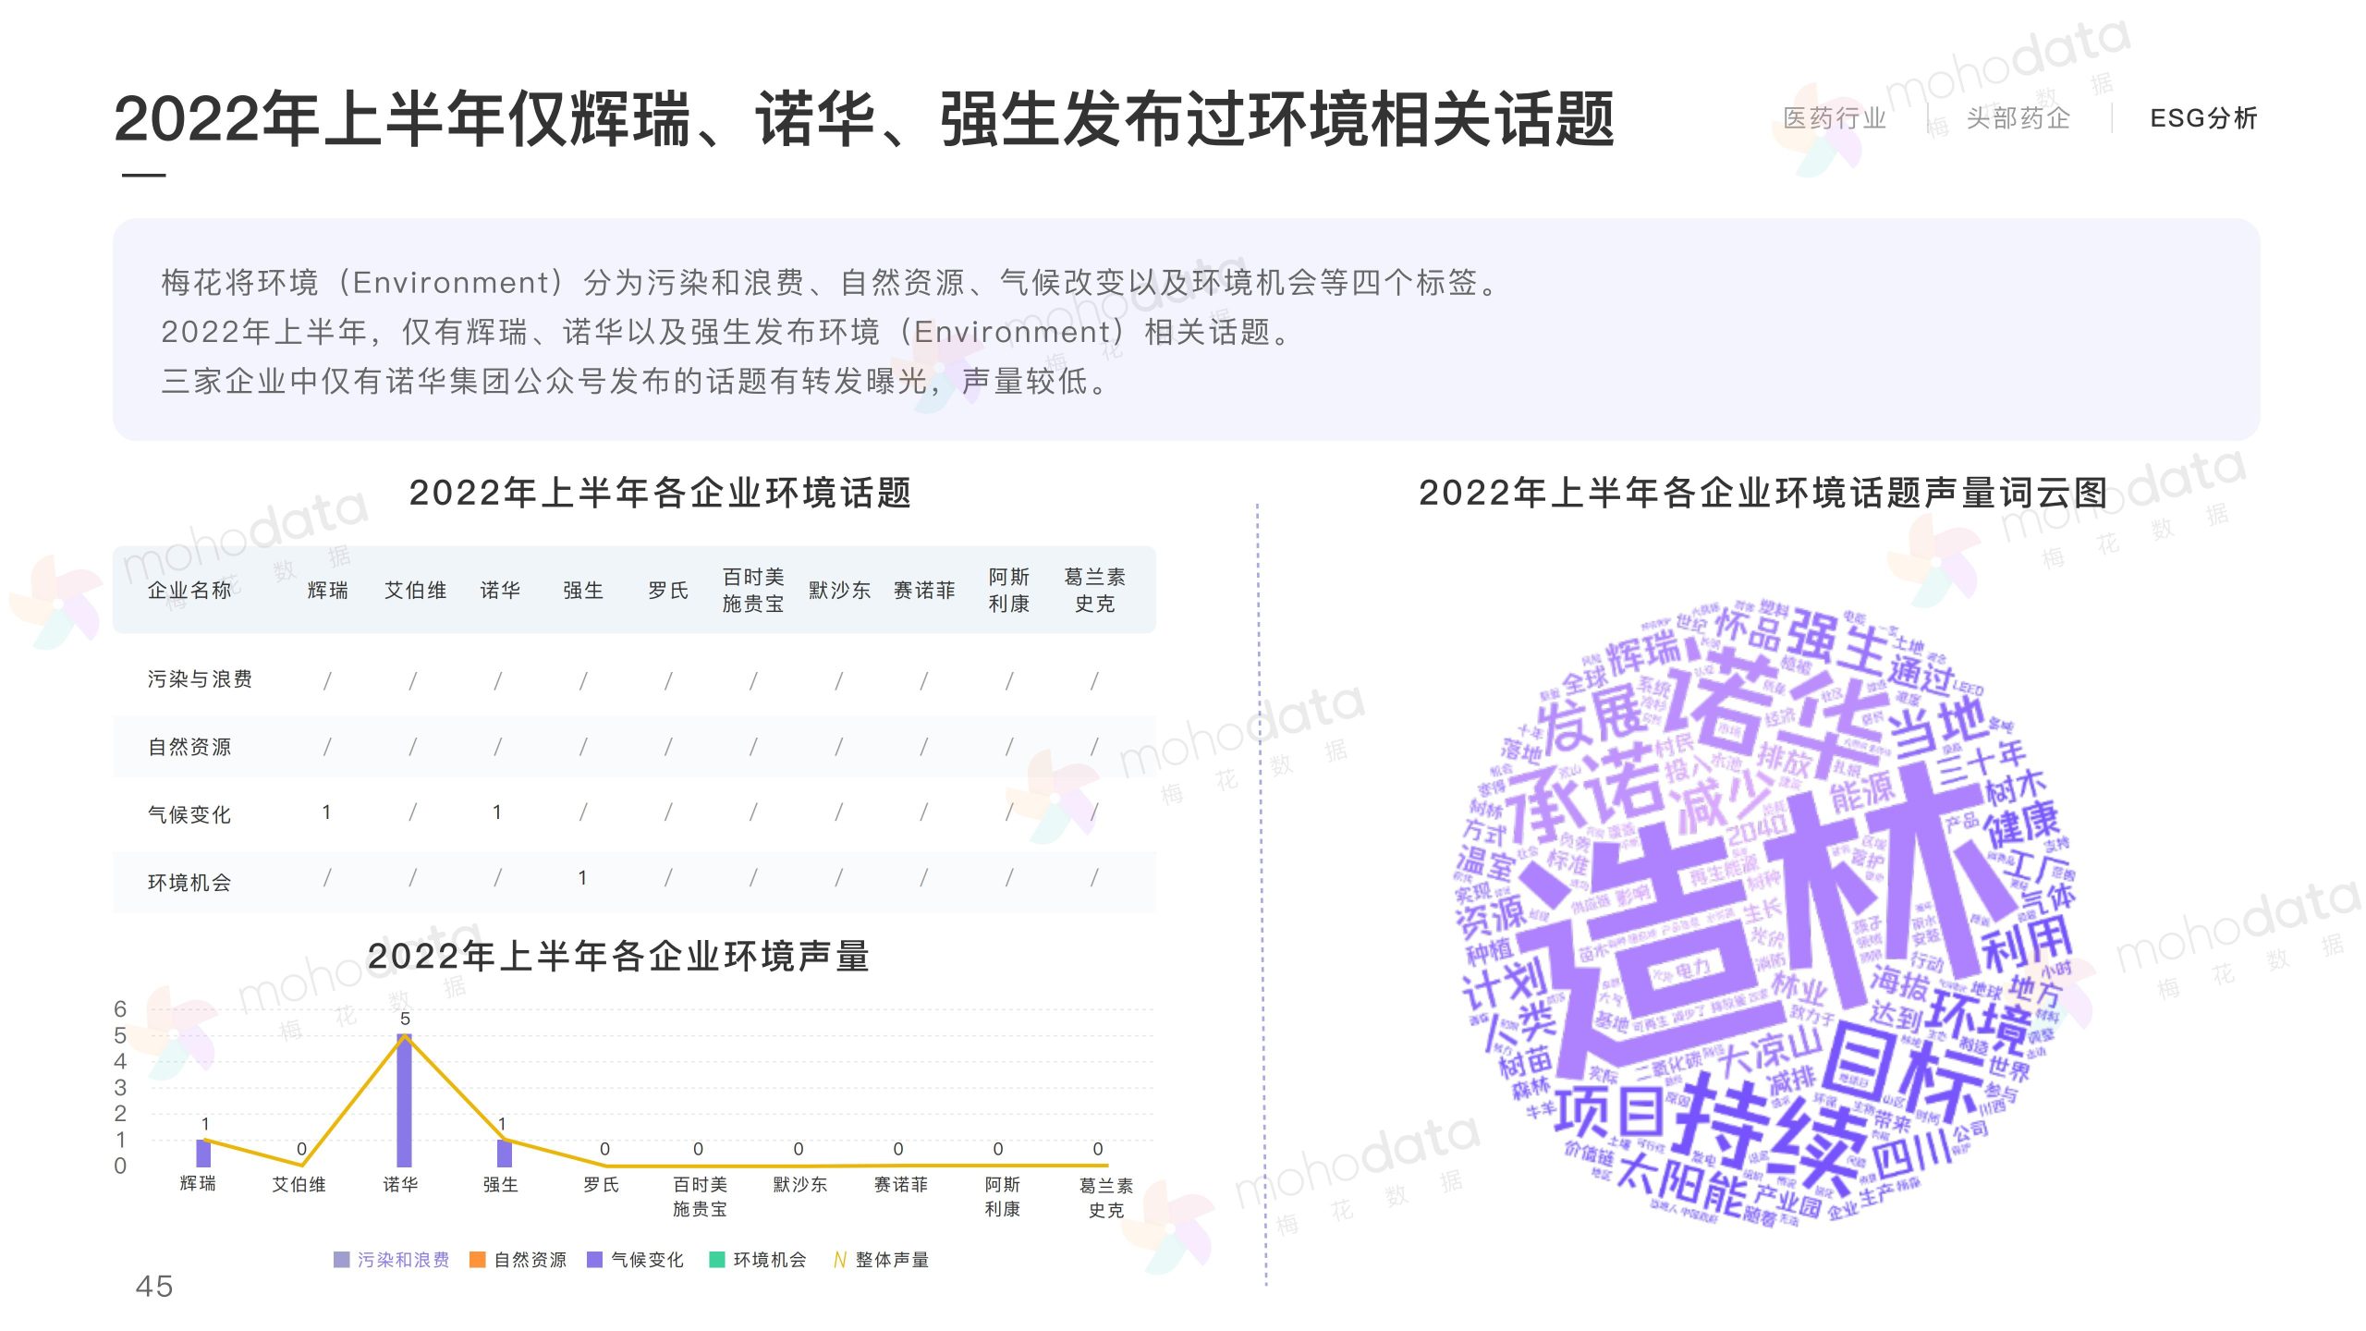Click the 污染和浪费 legend swatch
The image size is (2366, 1331).
[x=342, y=1260]
